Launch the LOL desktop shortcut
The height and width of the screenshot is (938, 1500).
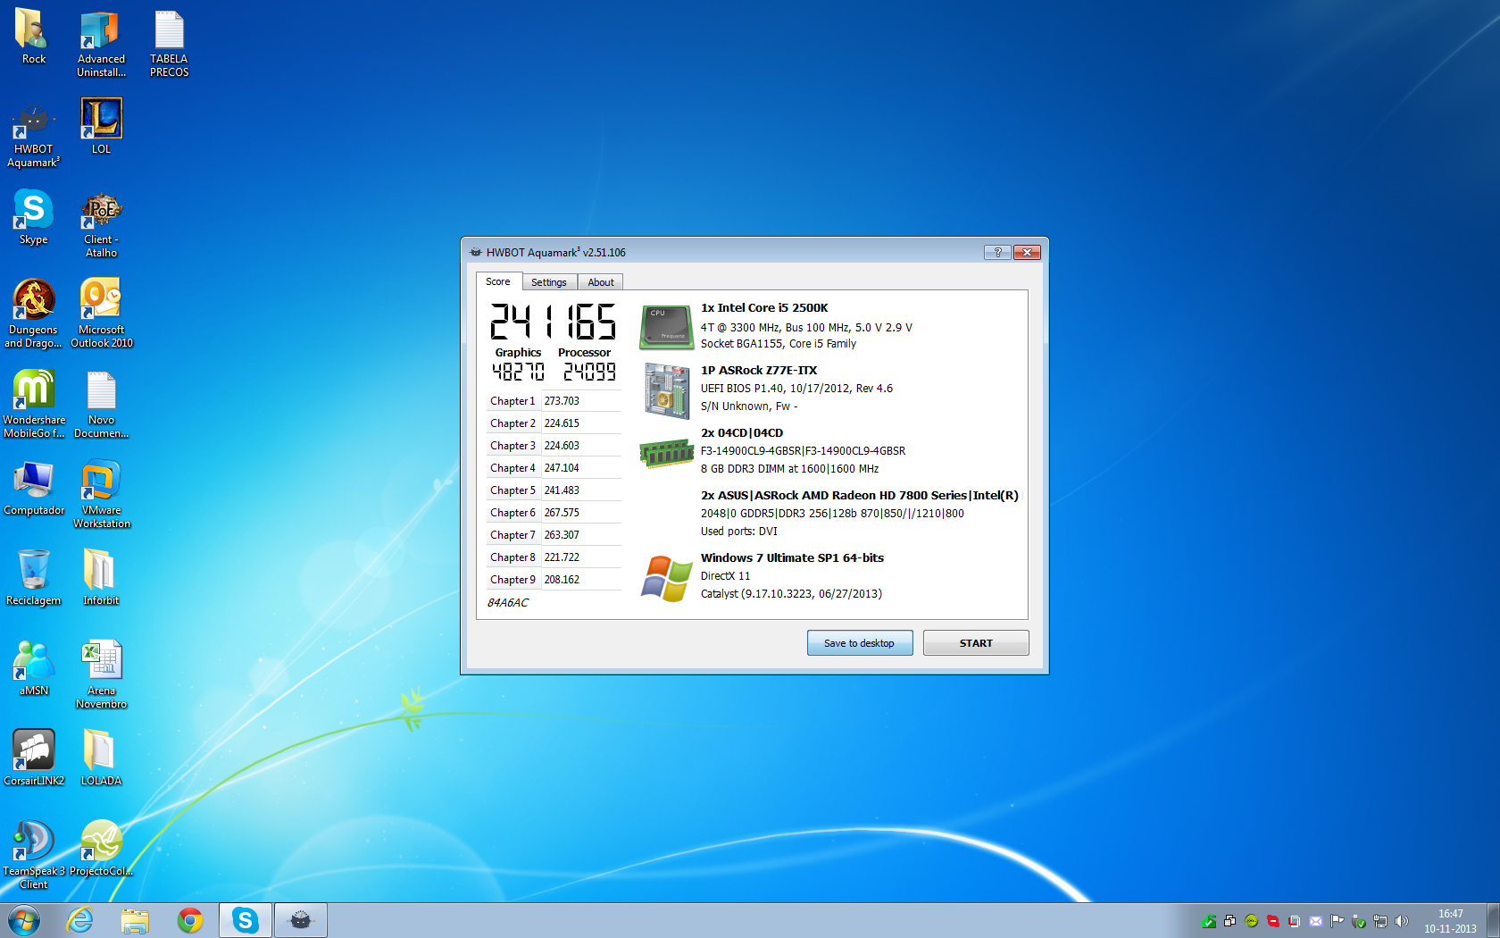coord(101,126)
